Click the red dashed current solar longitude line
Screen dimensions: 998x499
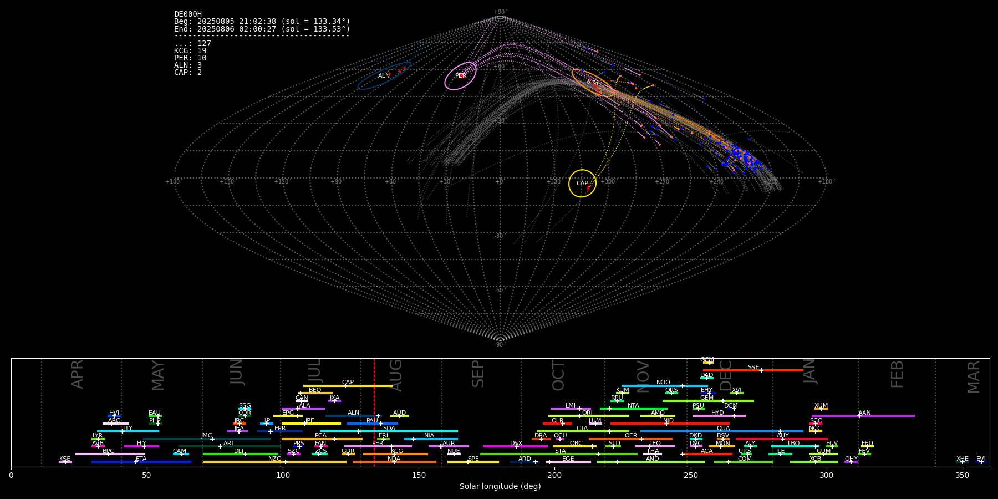pyautogui.click(x=374, y=412)
